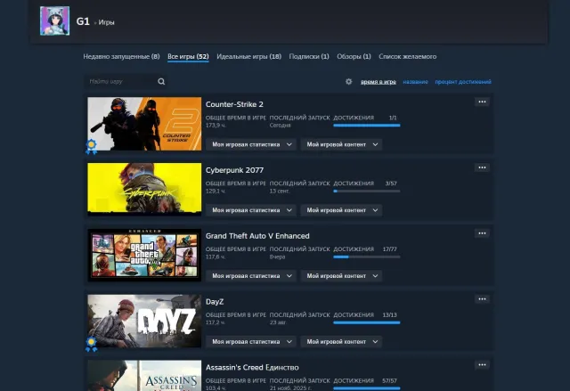Click the Counter-Strike 2 achievements progress bar
Image resolution: width=570 pixels, height=391 pixels.
(x=366, y=126)
